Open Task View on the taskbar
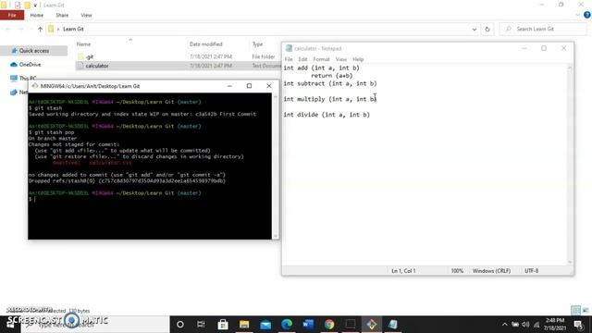 tap(201, 325)
